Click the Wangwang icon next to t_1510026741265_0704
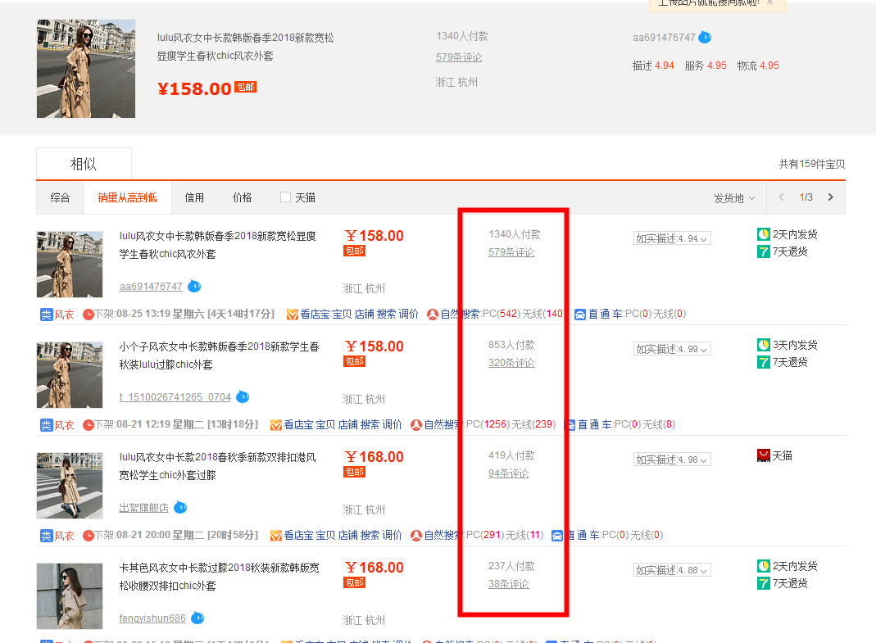Image resolution: width=876 pixels, height=643 pixels. click(243, 397)
